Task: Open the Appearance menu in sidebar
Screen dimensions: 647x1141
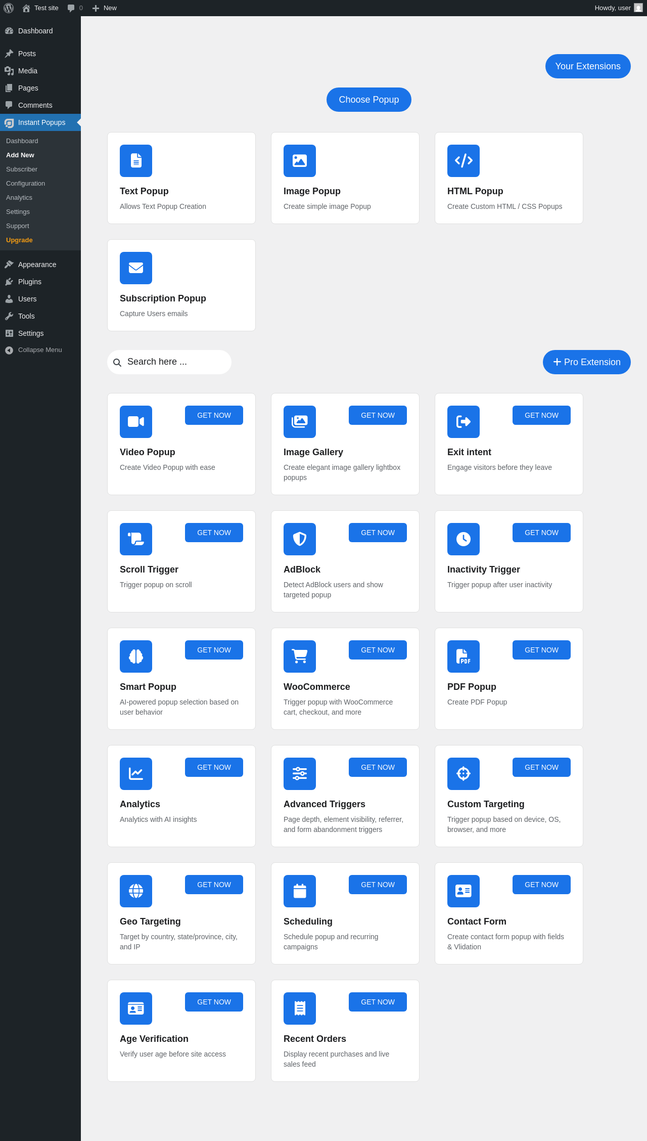Action: [40, 265]
